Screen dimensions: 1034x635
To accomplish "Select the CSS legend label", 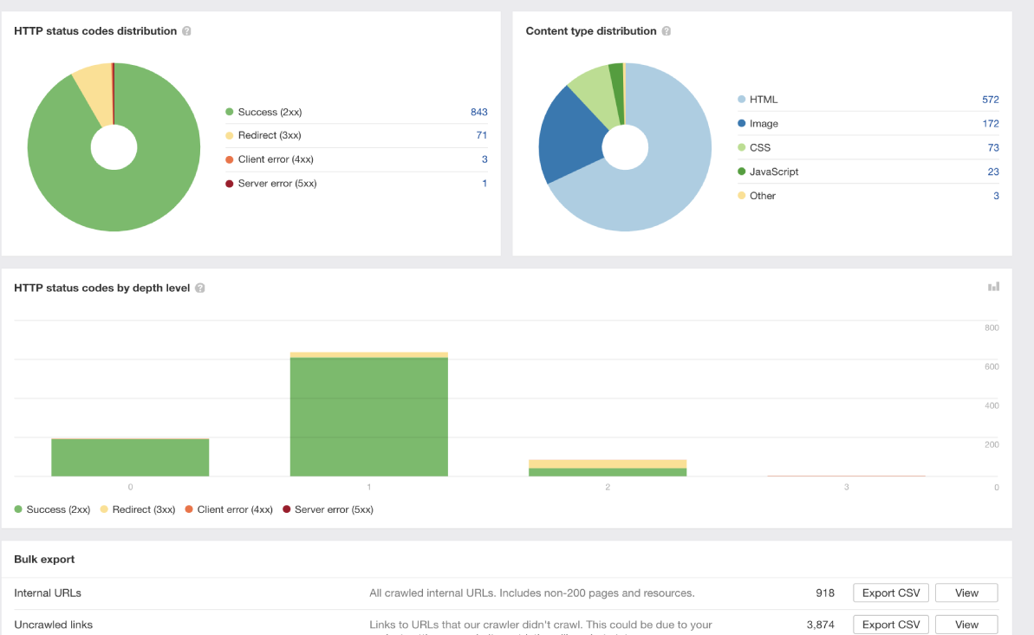I will [x=759, y=148].
